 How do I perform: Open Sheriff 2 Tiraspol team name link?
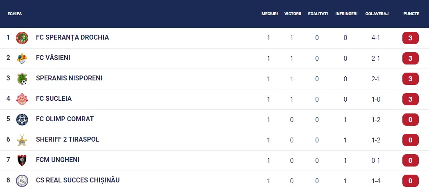click(x=68, y=140)
